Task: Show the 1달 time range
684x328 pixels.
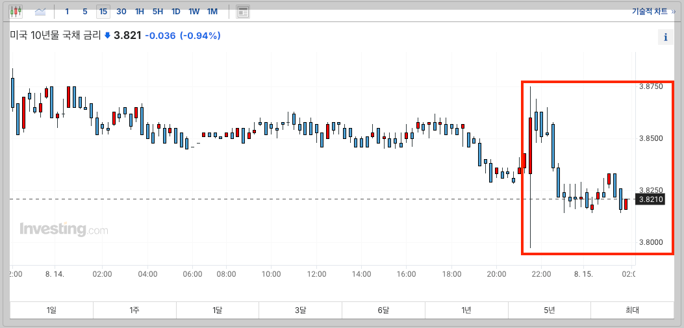Action: (x=217, y=310)
